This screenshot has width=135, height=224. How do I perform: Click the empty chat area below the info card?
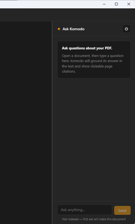click(x=94, y=140)
